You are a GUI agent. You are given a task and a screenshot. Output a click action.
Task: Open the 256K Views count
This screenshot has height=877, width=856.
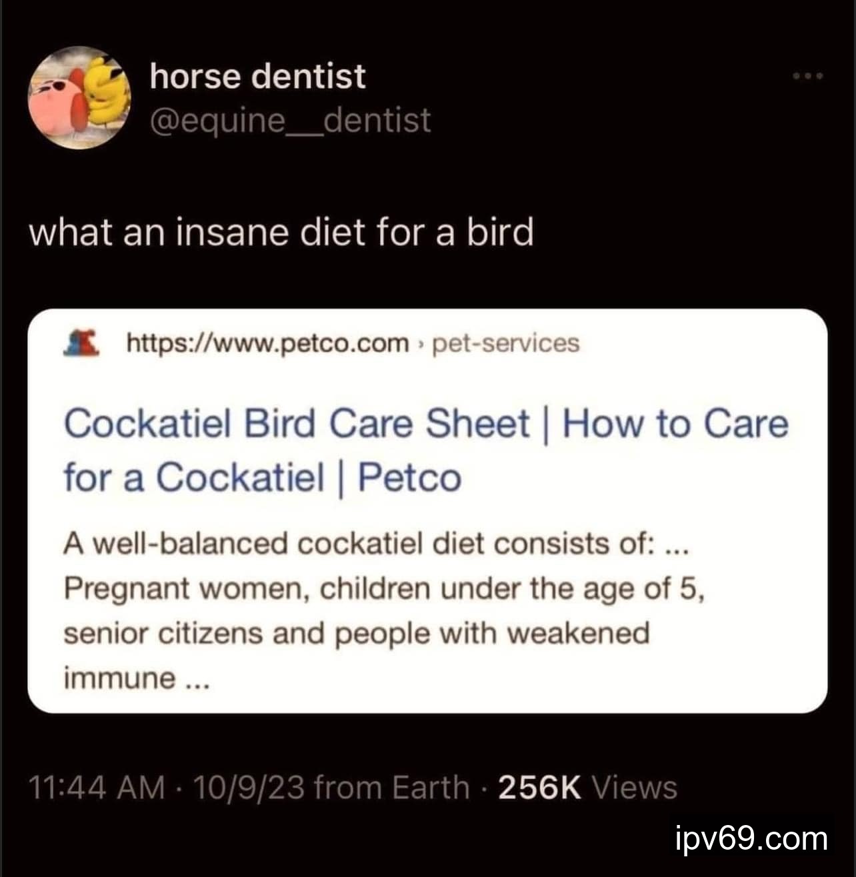click(x=587, y=787)
